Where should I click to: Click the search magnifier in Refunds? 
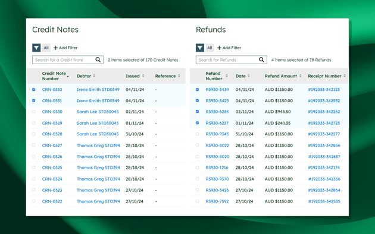point(262,59)
